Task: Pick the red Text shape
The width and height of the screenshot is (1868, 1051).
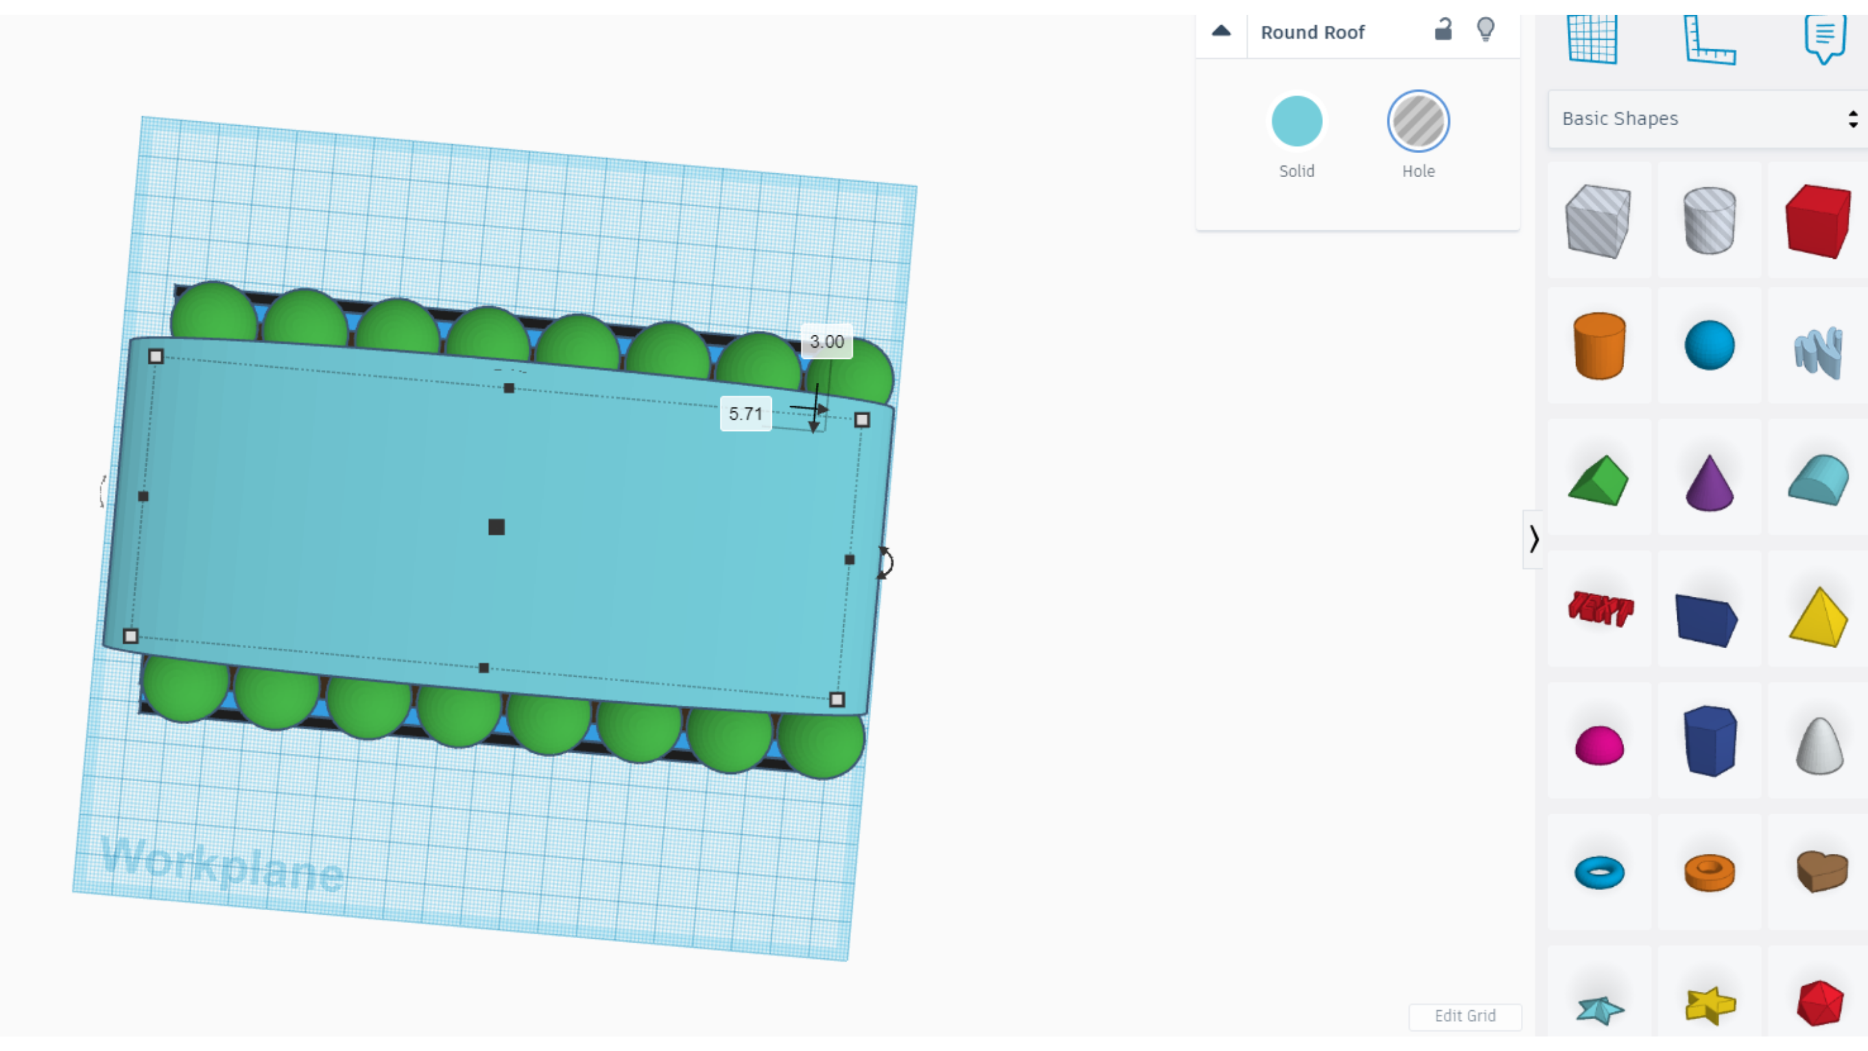Action: click(x=1599, y=608)
